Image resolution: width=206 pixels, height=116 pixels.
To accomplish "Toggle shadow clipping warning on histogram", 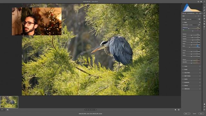I will click(x=182, y=4).
